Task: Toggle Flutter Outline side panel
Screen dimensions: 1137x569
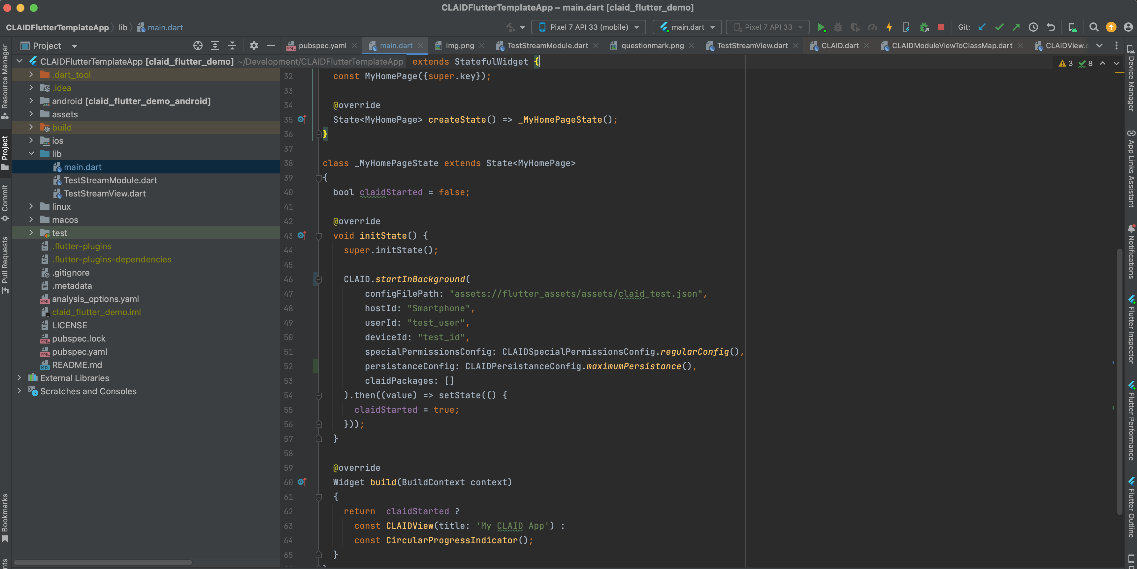Action: (1131, 507)
